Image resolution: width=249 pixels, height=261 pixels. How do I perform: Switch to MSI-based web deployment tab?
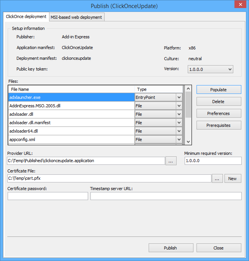[77, 17]
